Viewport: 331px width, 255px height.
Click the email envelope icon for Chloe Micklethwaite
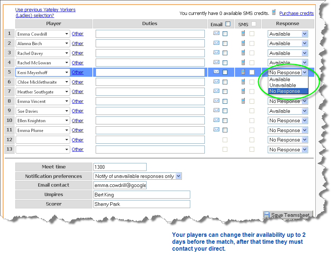tap(216, 81)
